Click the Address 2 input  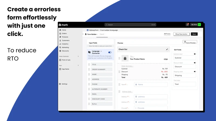[151, 102]
